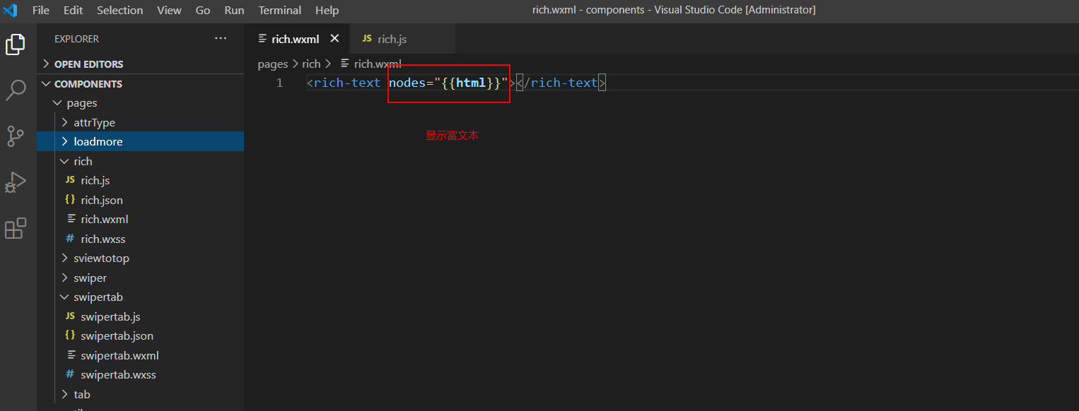This screenshot has height=411, width=1079.
Task: Click the VS Code logo icon
Action: (x=10, y=10)
